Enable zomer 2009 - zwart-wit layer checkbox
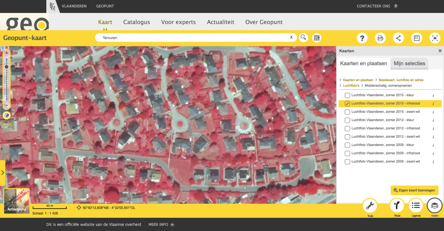 click(347, 162)
